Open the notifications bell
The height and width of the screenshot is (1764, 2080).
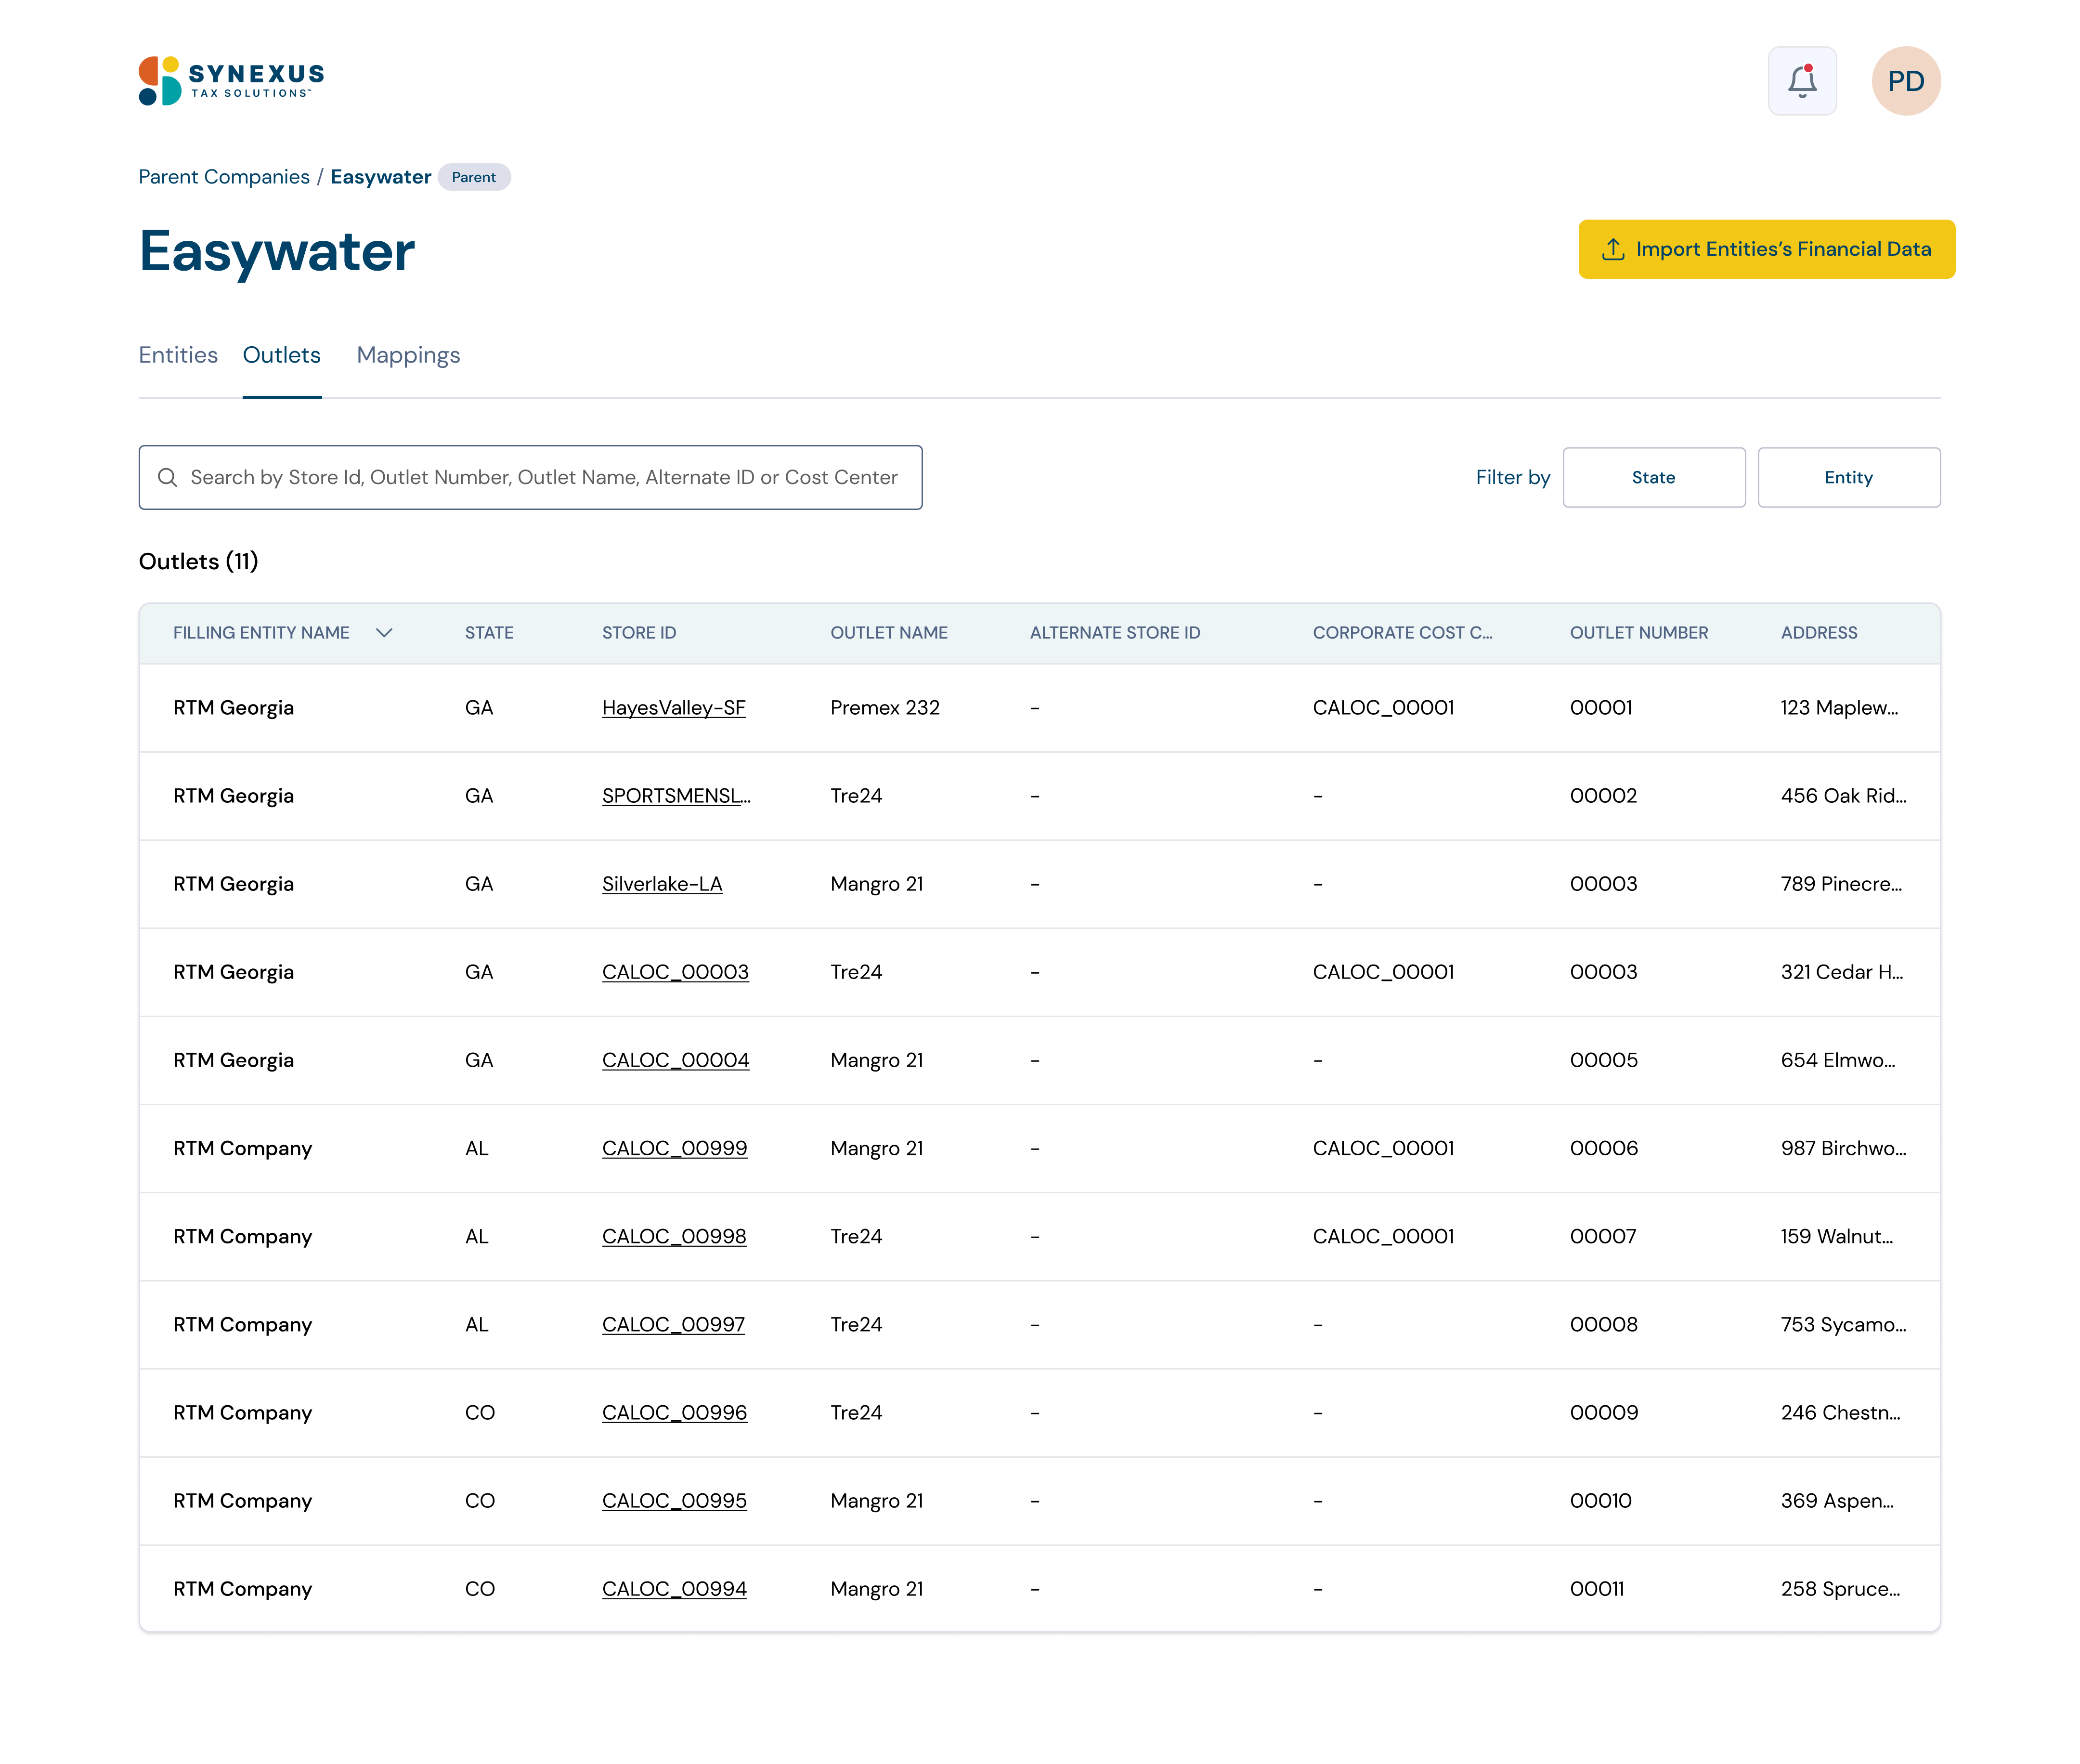1801,81
